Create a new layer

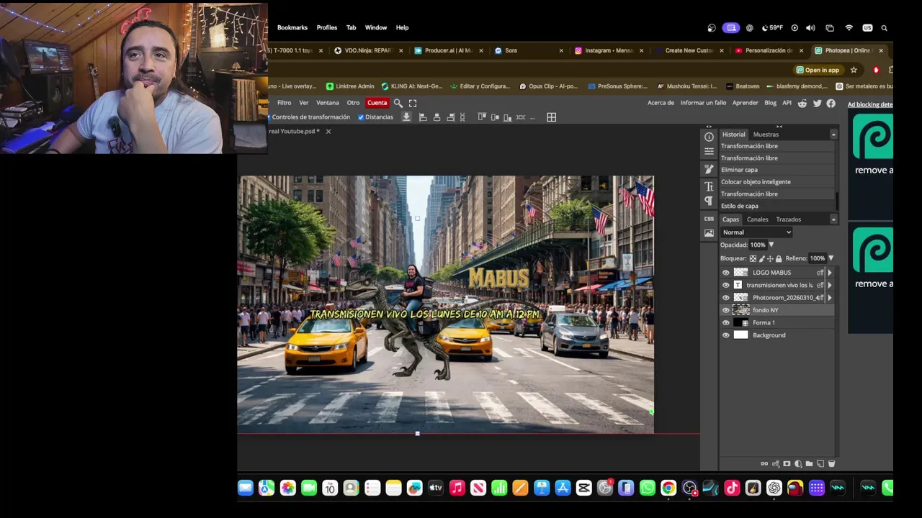(820, 464)
